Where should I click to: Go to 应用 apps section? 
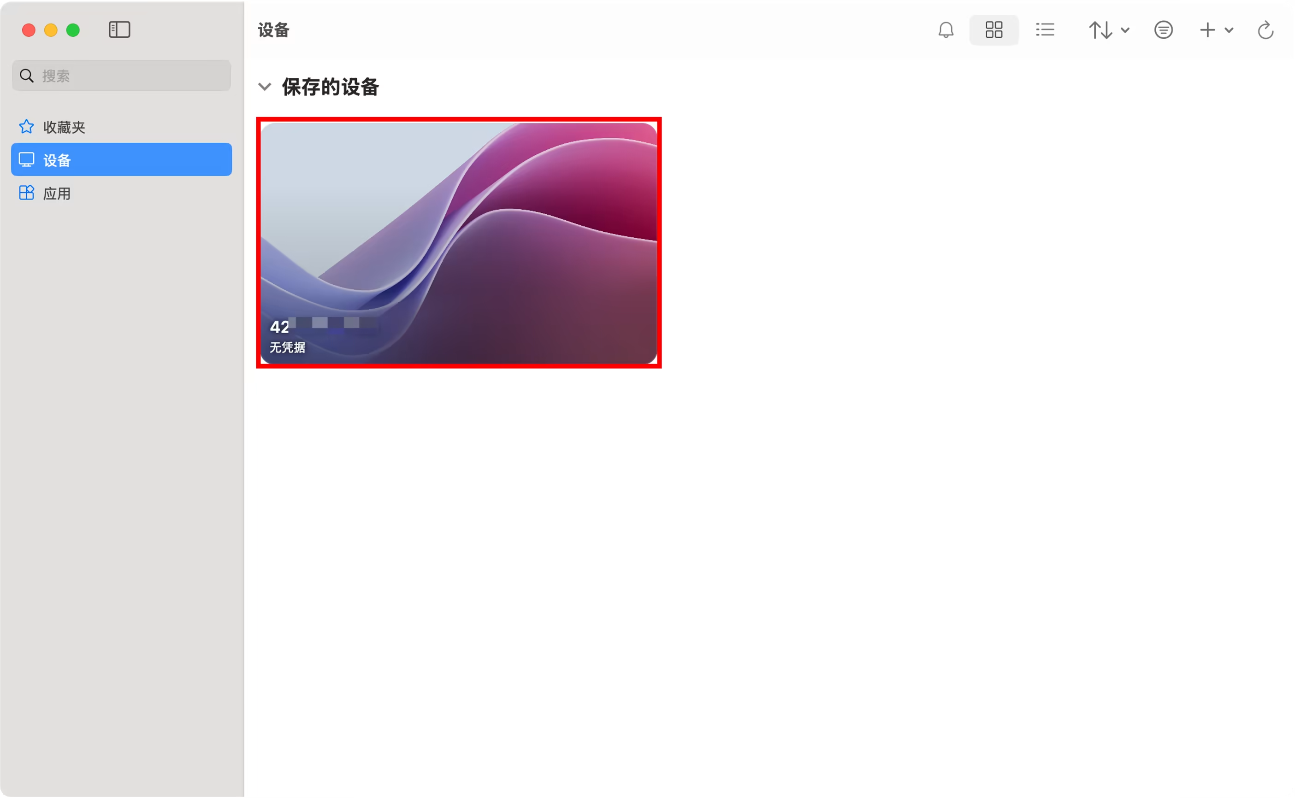tap(57, 194)
